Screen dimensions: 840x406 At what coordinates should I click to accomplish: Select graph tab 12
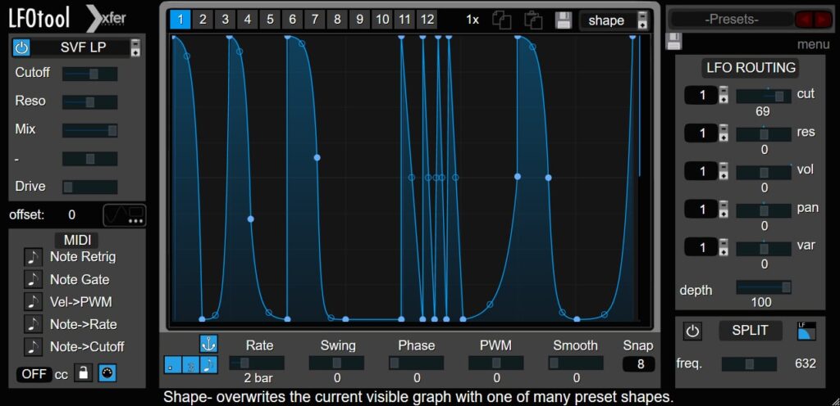pos(427,20)
